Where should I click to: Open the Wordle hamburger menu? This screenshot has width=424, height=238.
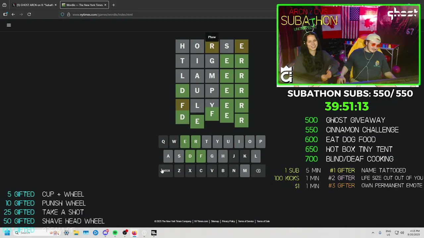[9, 25]
